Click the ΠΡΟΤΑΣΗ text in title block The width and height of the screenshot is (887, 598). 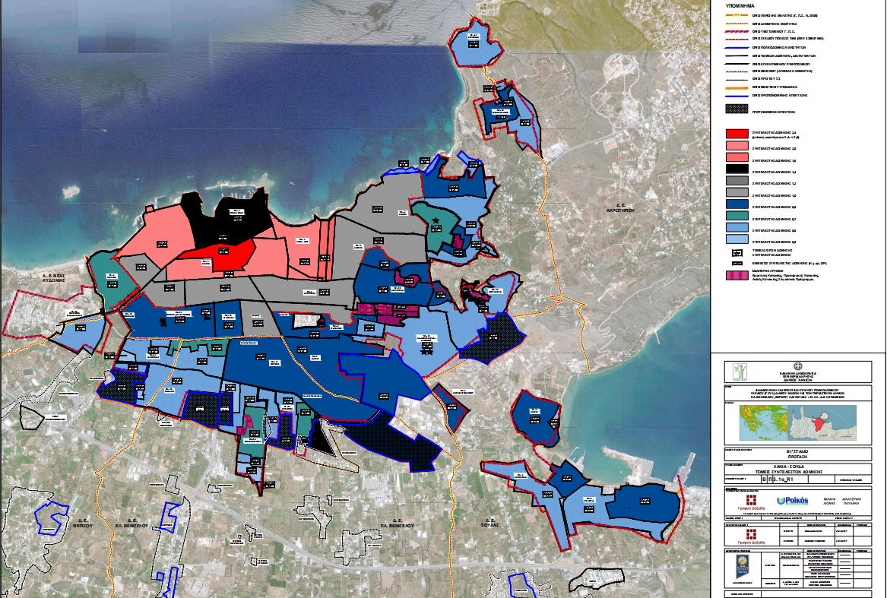797,455
